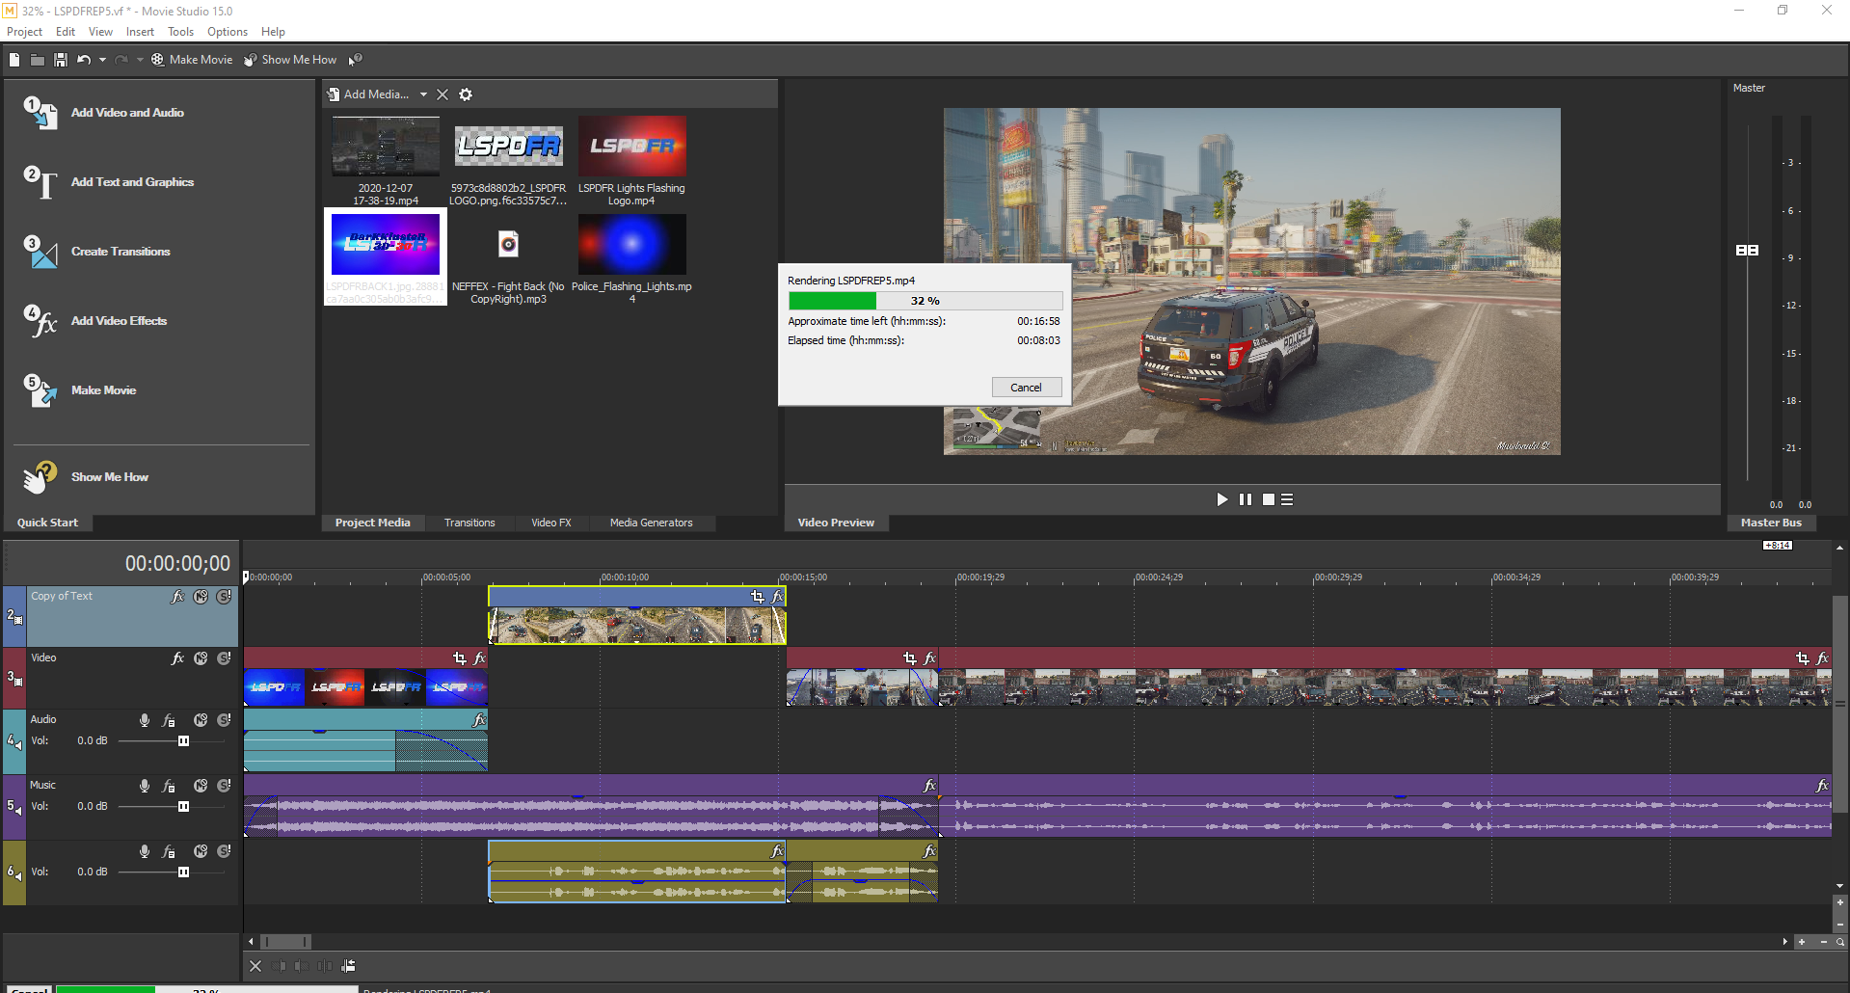Screen dimensions: 1850x993
Task: Click the Music track volume slider handle
Action: pyautogui.click(x=183, y=807)
